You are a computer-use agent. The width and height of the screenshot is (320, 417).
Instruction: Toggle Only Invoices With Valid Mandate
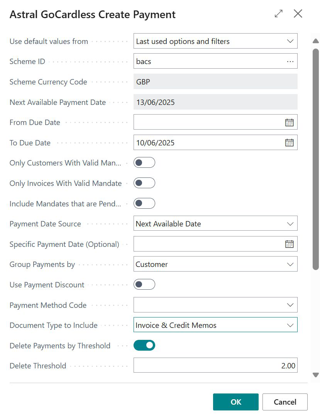tap(144, 183)
